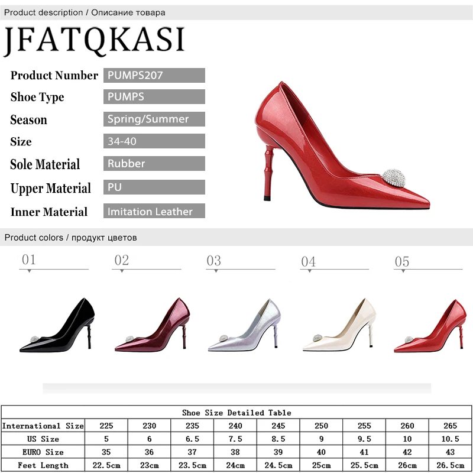Click US Size cell 6.5

click(192, 439)
